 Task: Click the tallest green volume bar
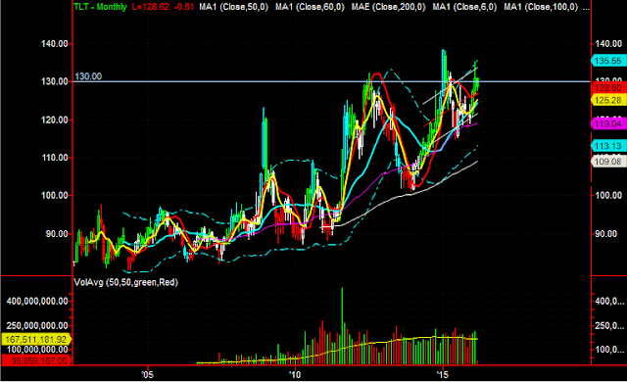[342, 325]
